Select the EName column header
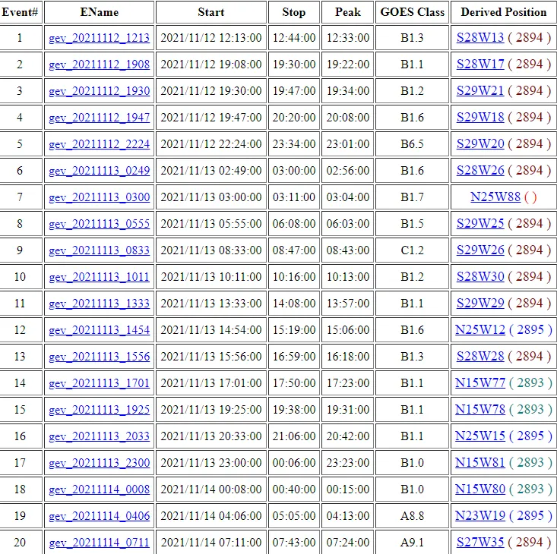The image size is (557, 554). click(99, 12)
